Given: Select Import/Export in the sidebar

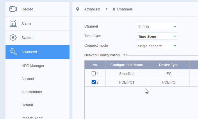Looking at the screenshot, I should point(32,118).
